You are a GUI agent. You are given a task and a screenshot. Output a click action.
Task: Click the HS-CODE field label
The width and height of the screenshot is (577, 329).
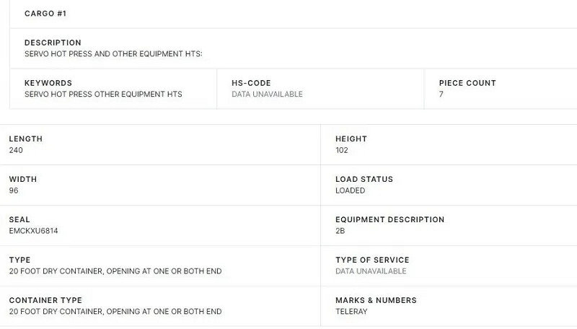251,83
